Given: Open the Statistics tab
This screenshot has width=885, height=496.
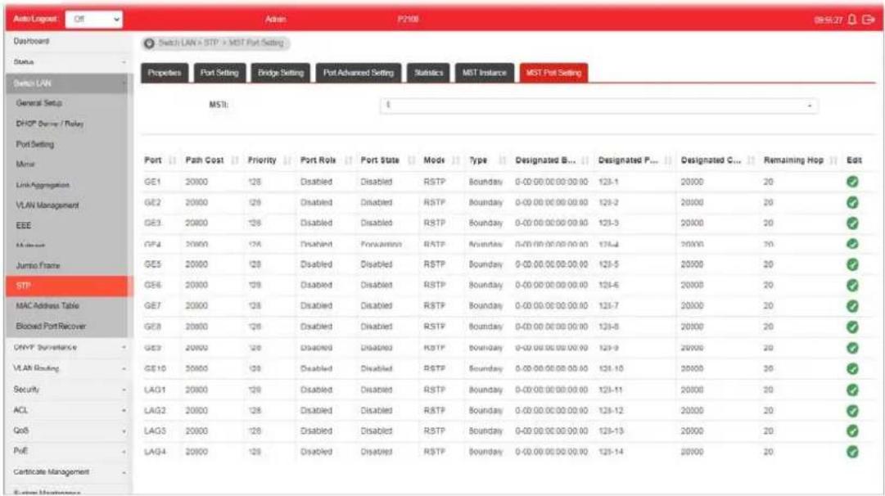Looking at the screenshot, I should 428,73.
